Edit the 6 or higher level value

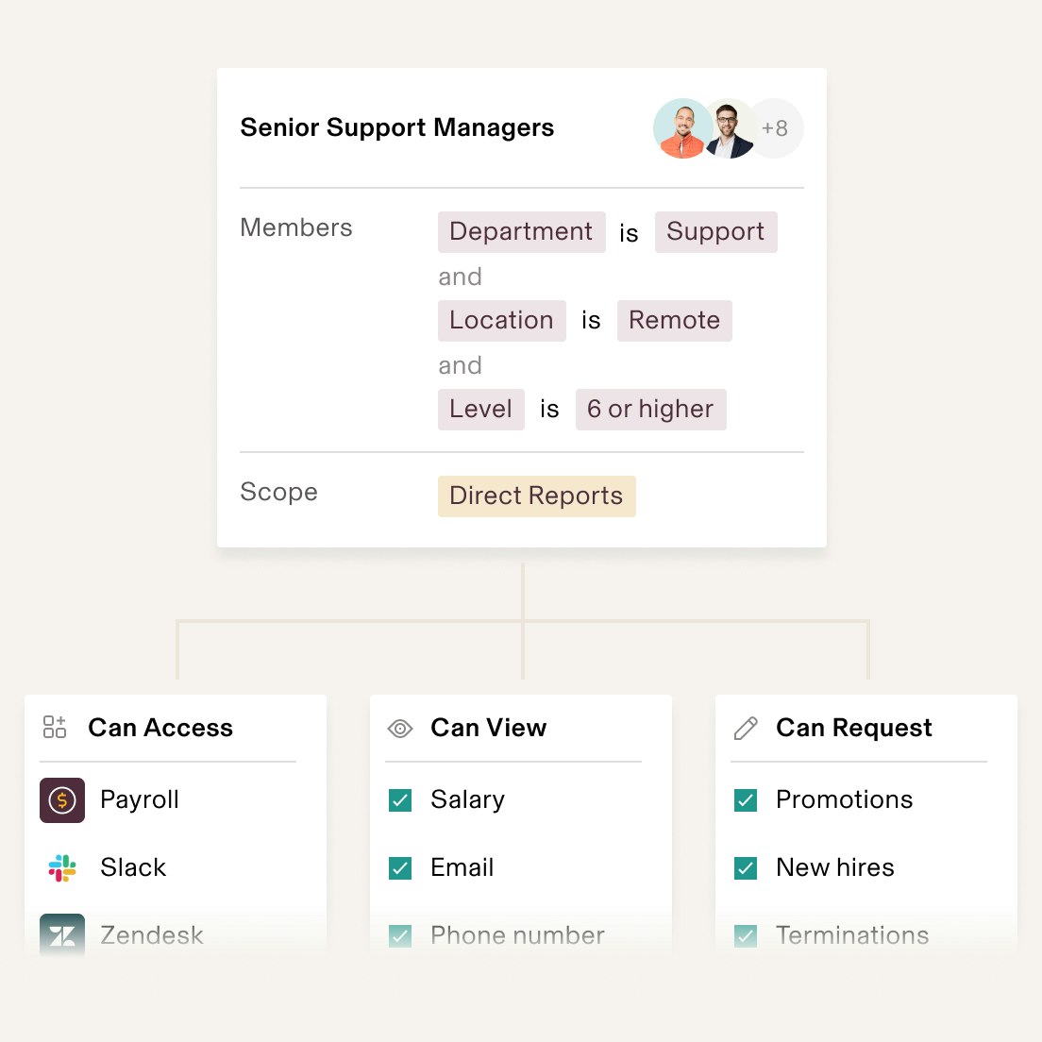click(x=650, y=410)
